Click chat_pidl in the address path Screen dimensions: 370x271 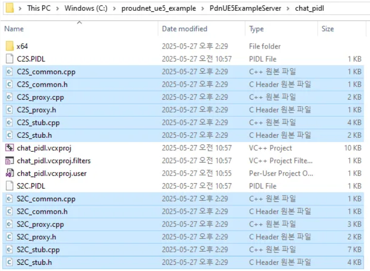click(x=309, y=8)
